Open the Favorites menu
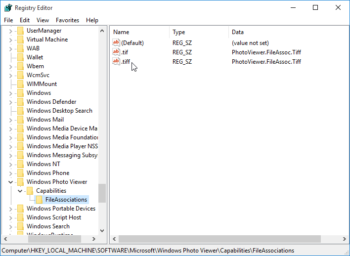This screenshot has height=256, width=350. click(67, 20)
